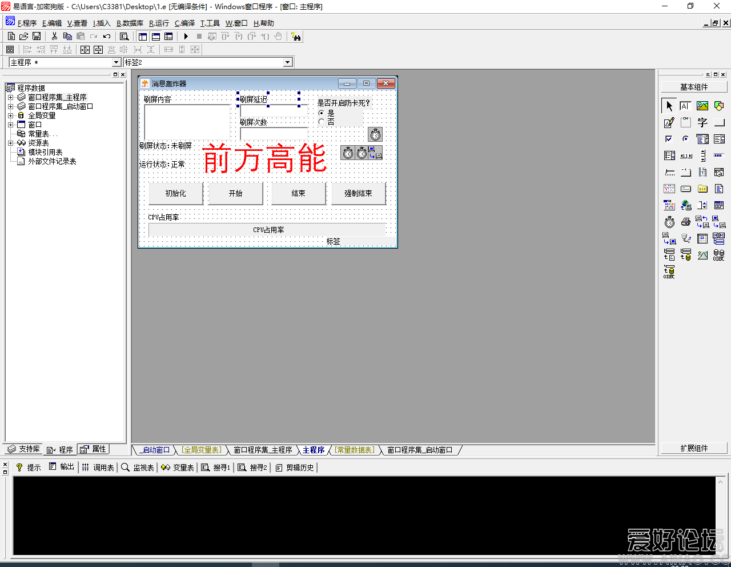Click the CPU占用率 progress bar
Viewport: 731px width, 567px height.
click(x=267, y=230)
